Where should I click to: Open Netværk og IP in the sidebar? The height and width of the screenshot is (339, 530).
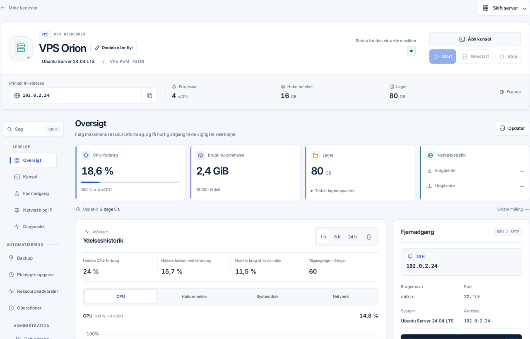coord(33,210)
